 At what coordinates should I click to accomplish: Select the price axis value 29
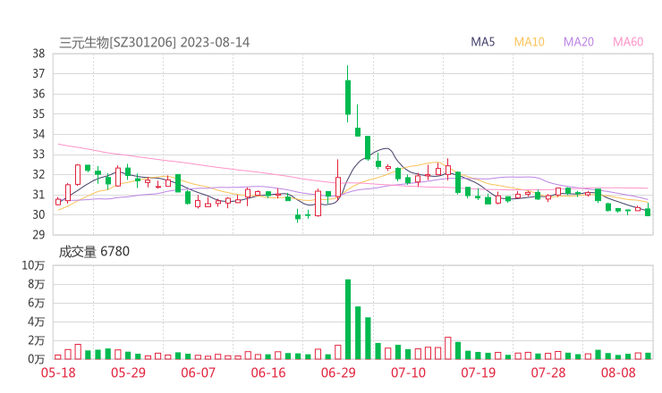38,234
